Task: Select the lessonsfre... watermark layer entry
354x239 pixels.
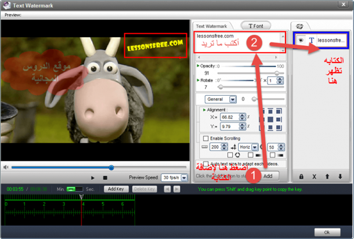Action: (321, 41)
